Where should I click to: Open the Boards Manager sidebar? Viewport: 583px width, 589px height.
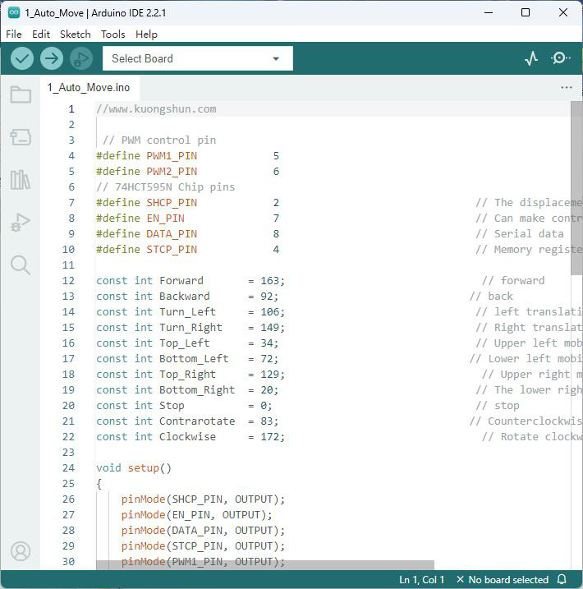tap(21, 137)
